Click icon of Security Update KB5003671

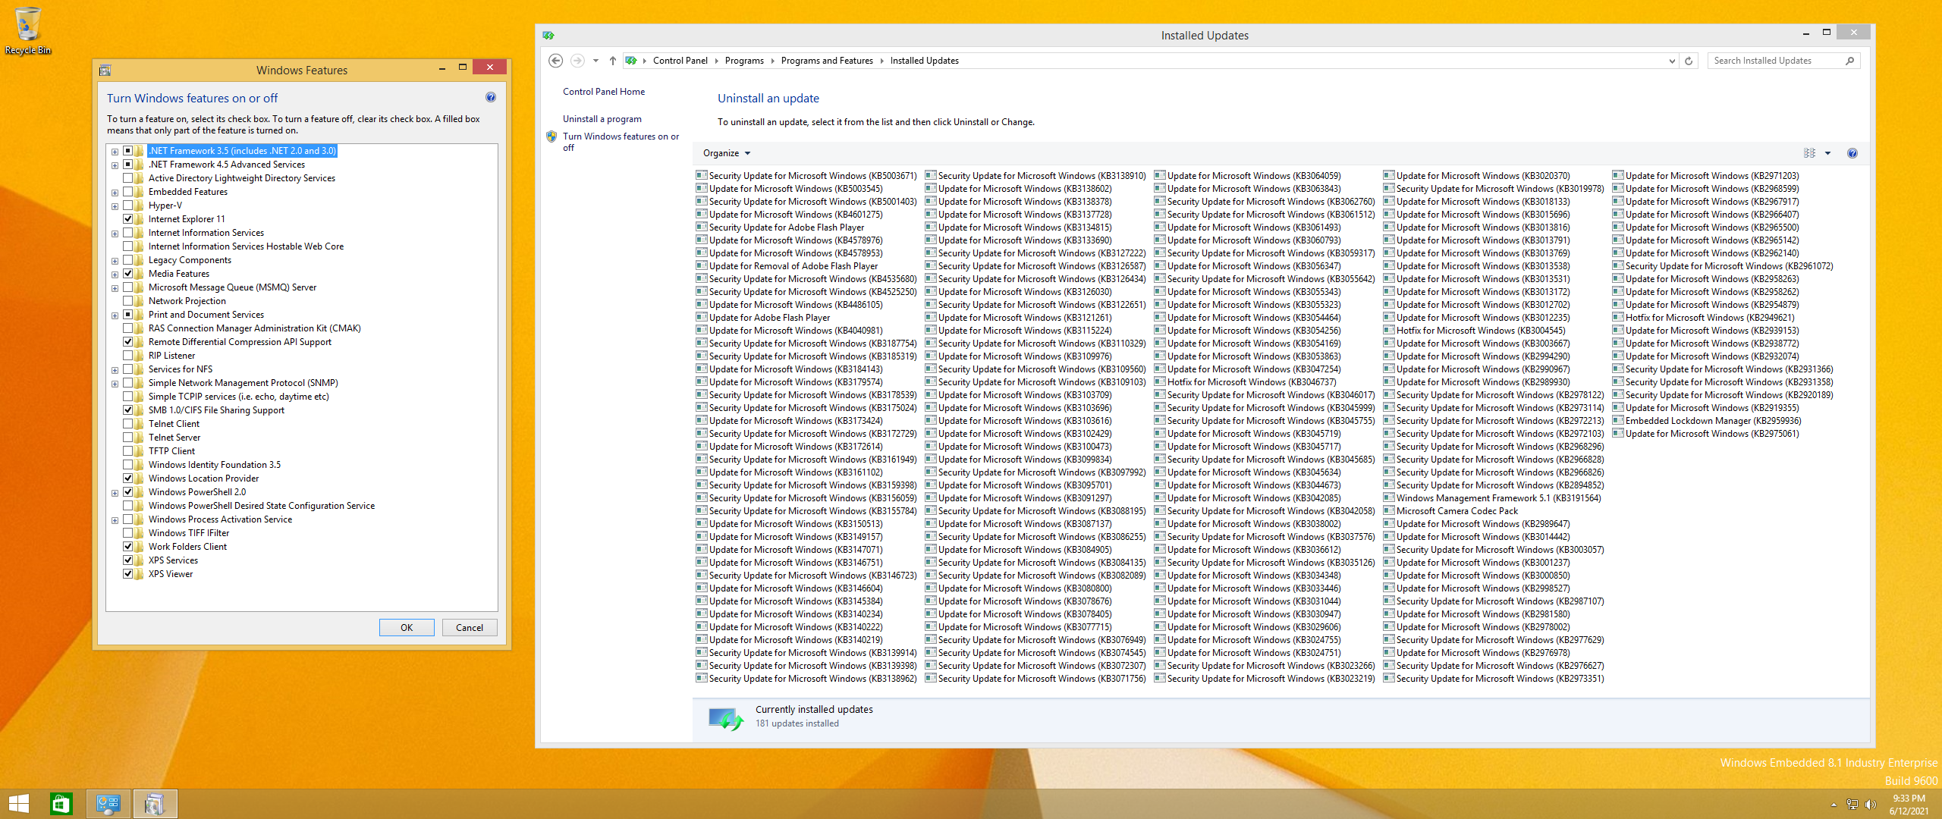(x=702, y=175)
